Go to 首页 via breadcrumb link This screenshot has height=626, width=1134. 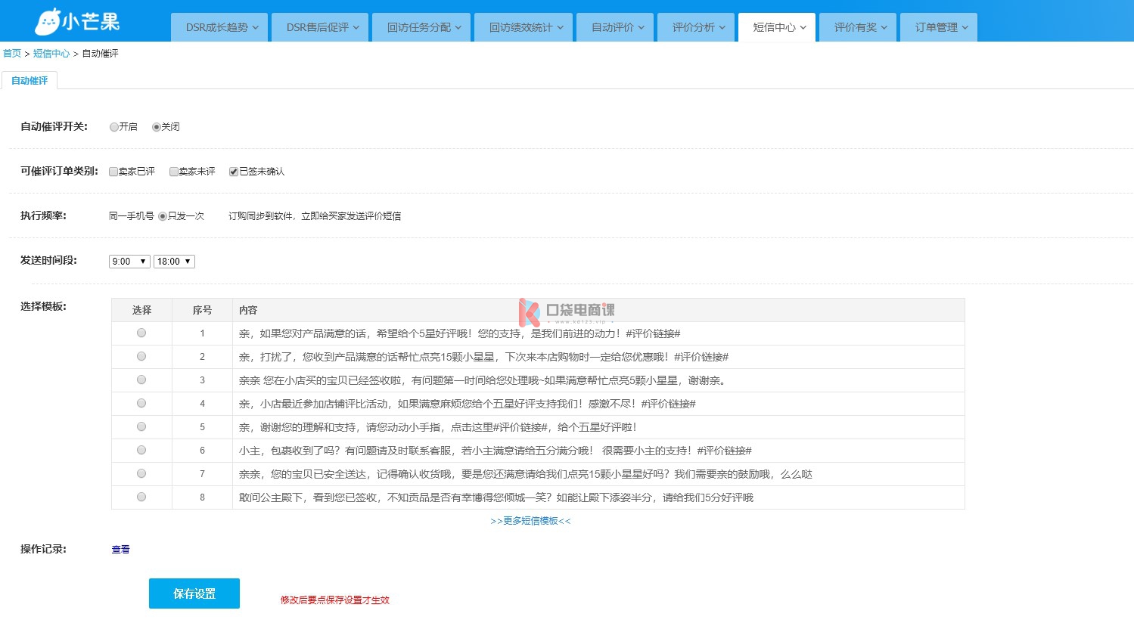coord(12,54)
